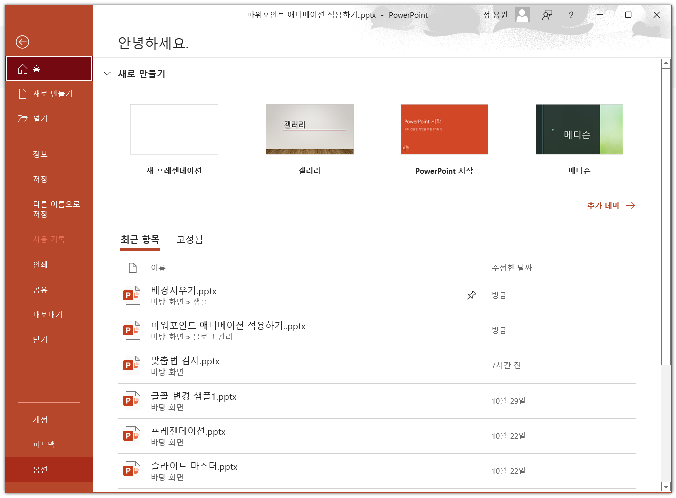Click the new document icon beside 새로 만들기
This screenshot has width=676, height=498.
22,94
